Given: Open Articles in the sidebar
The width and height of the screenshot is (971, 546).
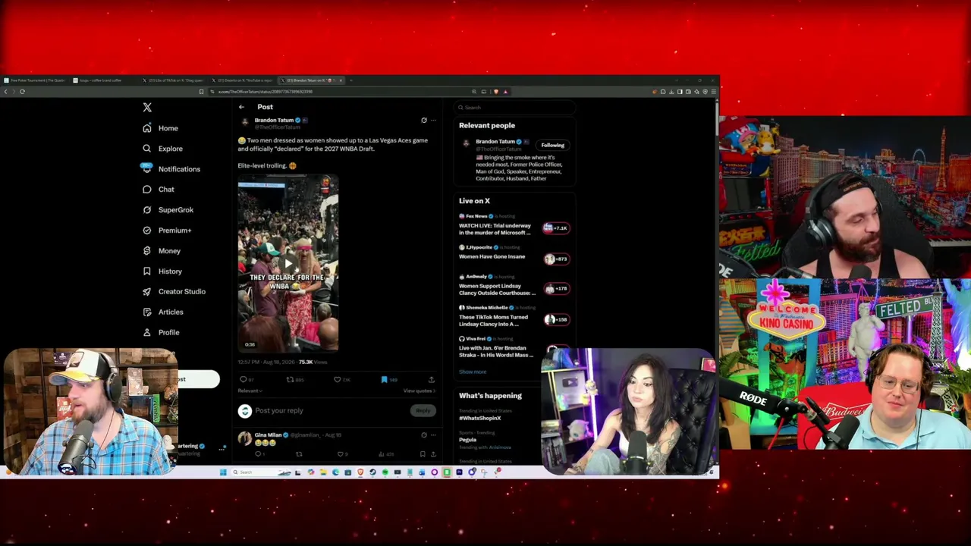Looking at the screenshot, I should (x=163, y=312).
